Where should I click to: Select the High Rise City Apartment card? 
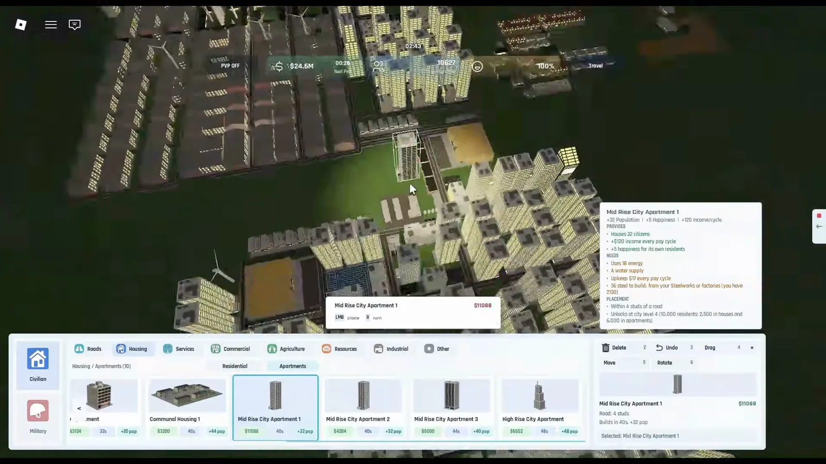coord(541,408)
